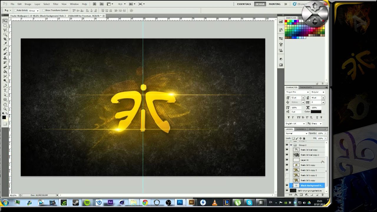The height and width of the screenshot is (212, 377).
Task: Select the Zoom tool in toolbox
Action: click(5, 109)
